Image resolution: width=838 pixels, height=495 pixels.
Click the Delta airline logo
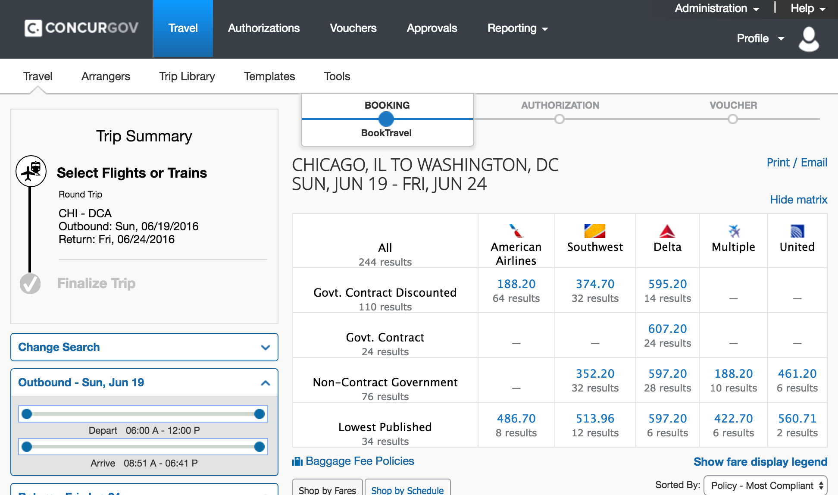[667, 232]
